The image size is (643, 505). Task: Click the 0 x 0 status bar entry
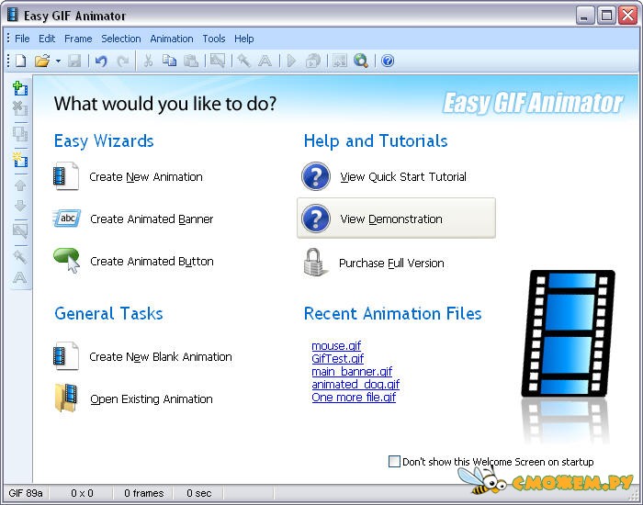82,493
